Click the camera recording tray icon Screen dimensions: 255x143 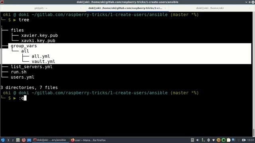tap(244, 140)
